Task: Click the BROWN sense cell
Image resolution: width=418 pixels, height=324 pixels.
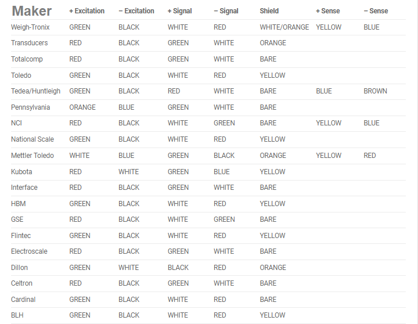Action: tap(375, 91)
